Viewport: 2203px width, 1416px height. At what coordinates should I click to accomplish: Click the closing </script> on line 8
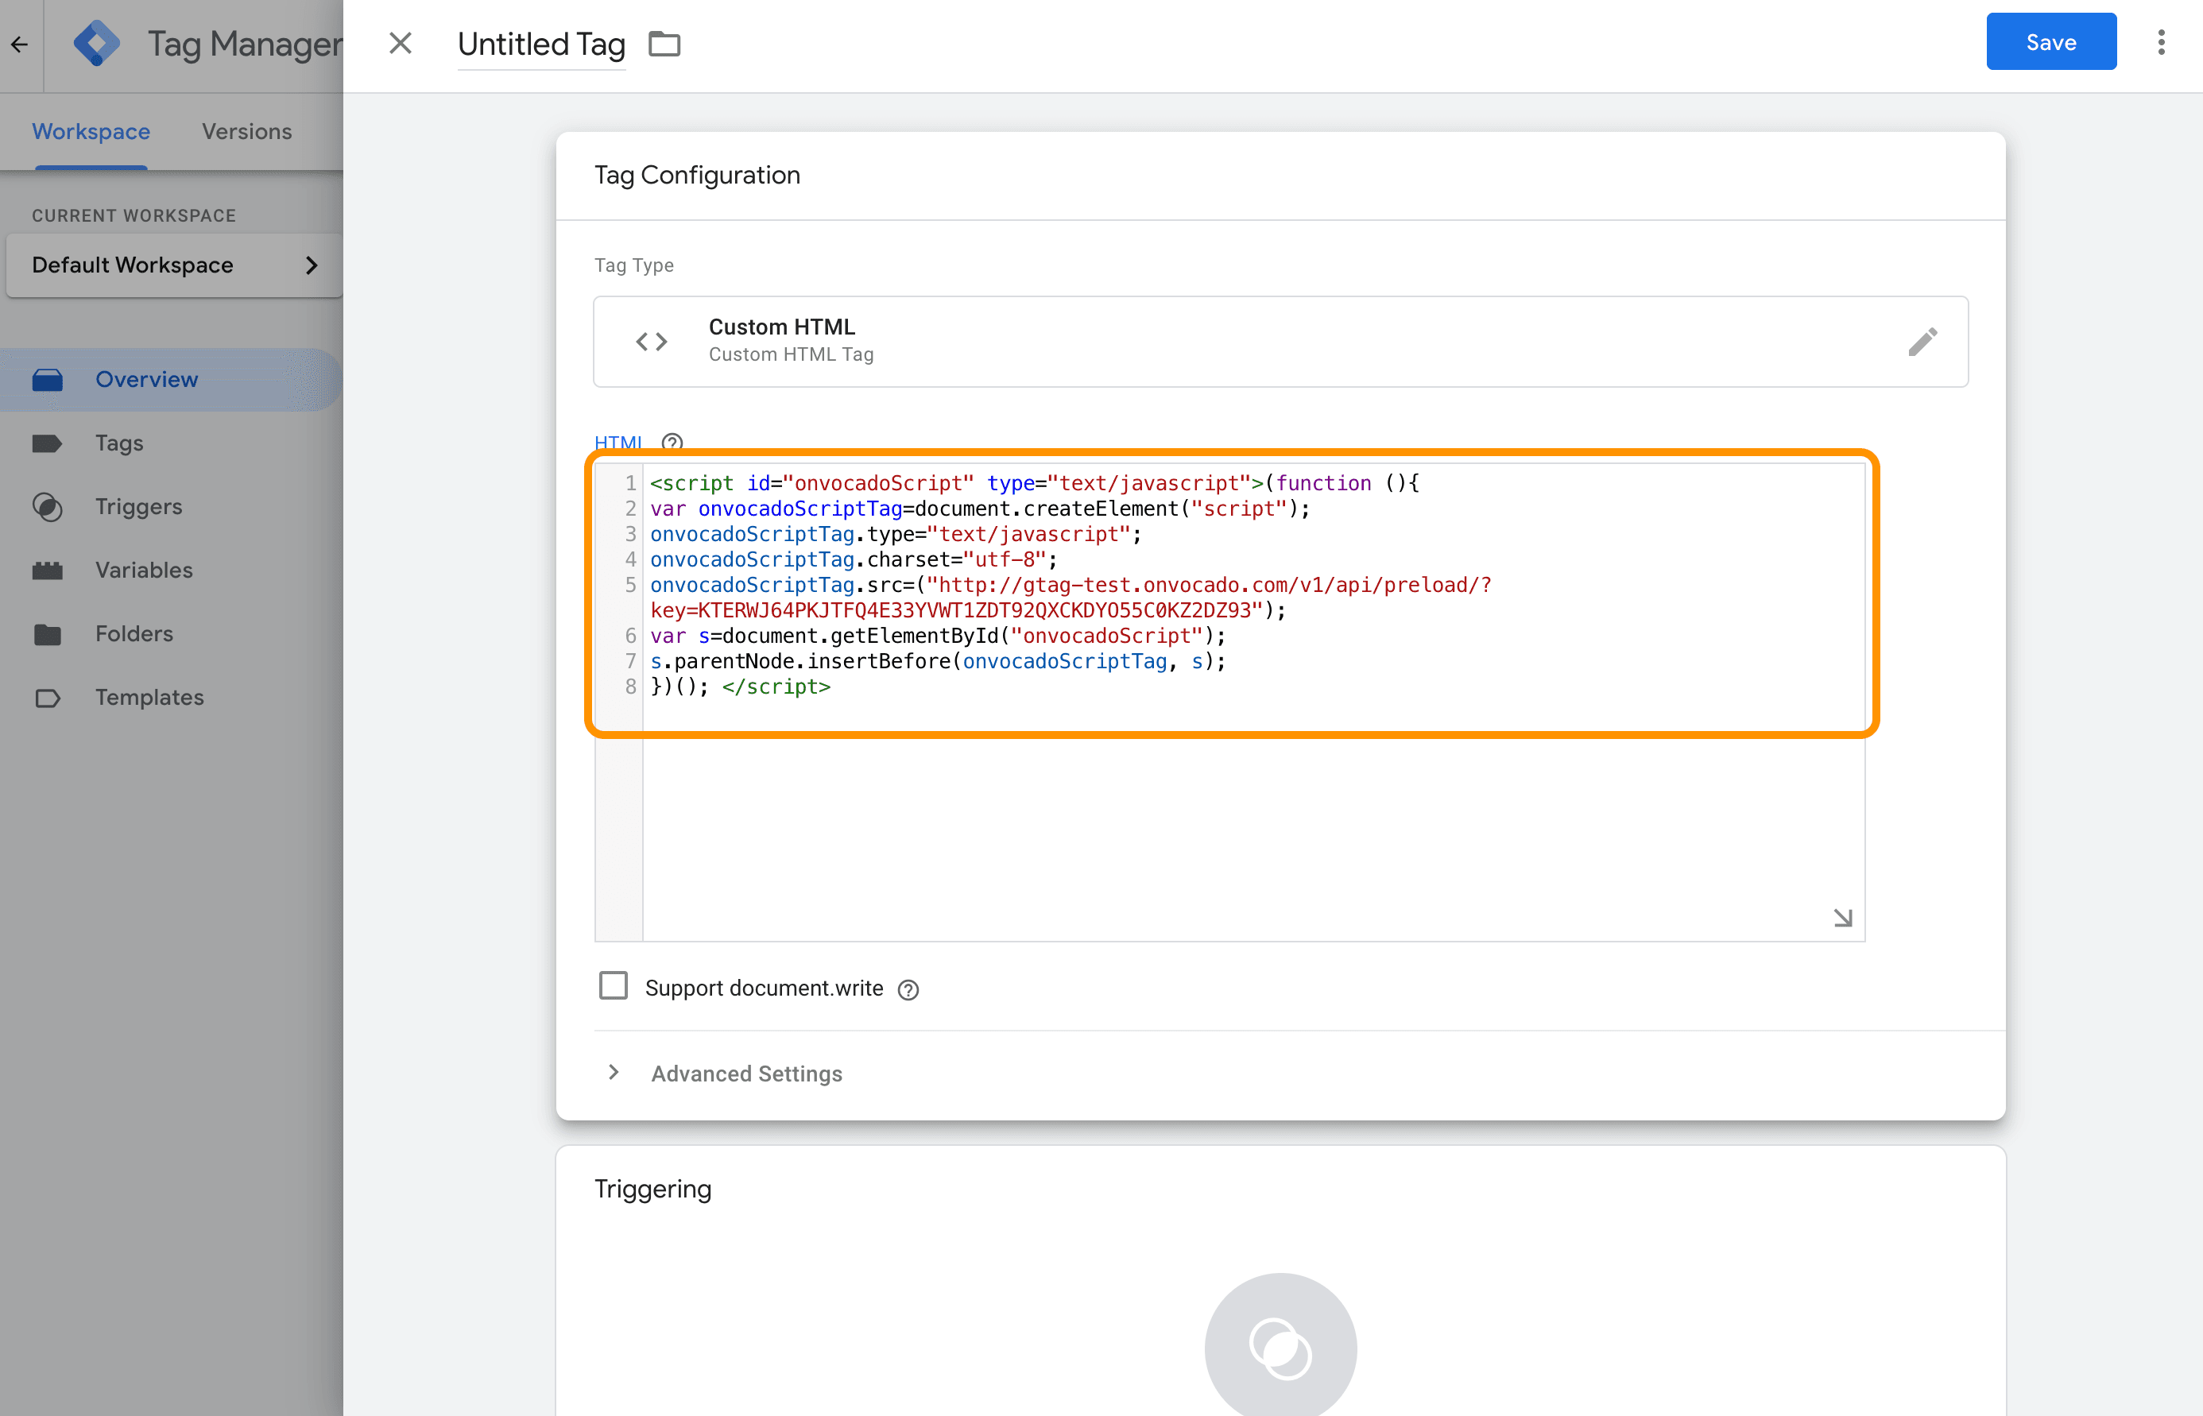click(x=776, y=687)
